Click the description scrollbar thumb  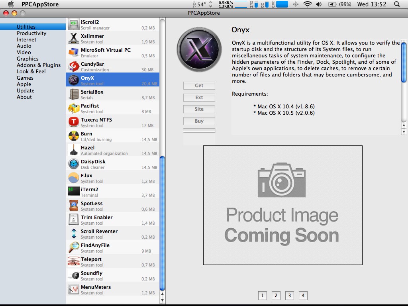(x=404, y=62)
